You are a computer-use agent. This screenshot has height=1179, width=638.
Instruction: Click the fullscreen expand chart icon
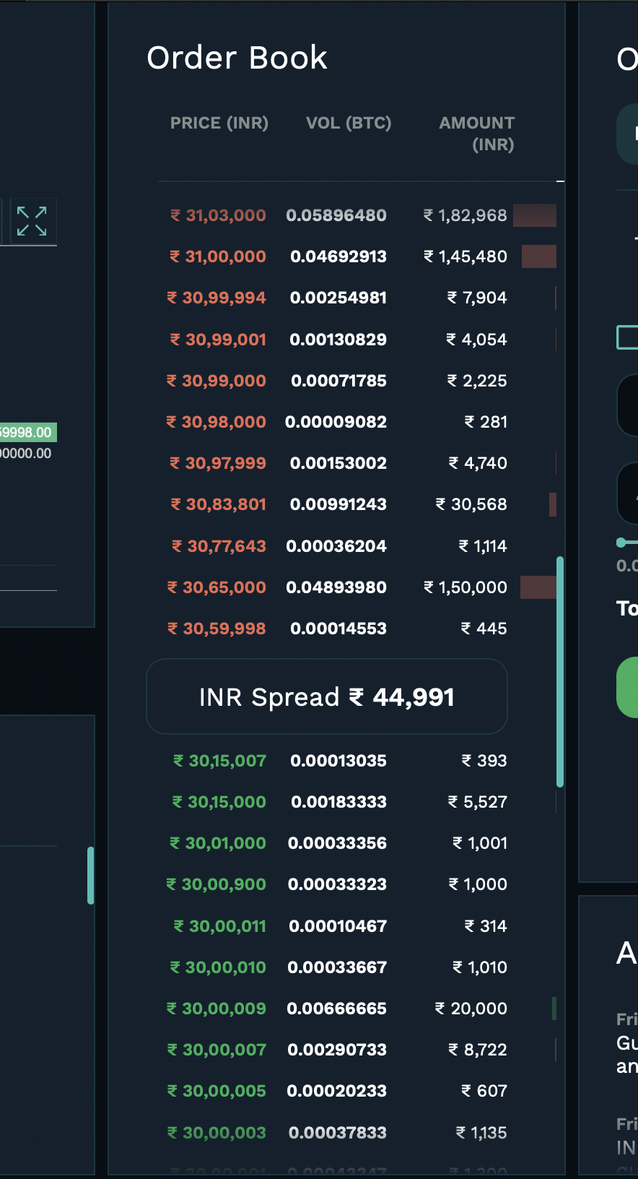tap(32, 221)
